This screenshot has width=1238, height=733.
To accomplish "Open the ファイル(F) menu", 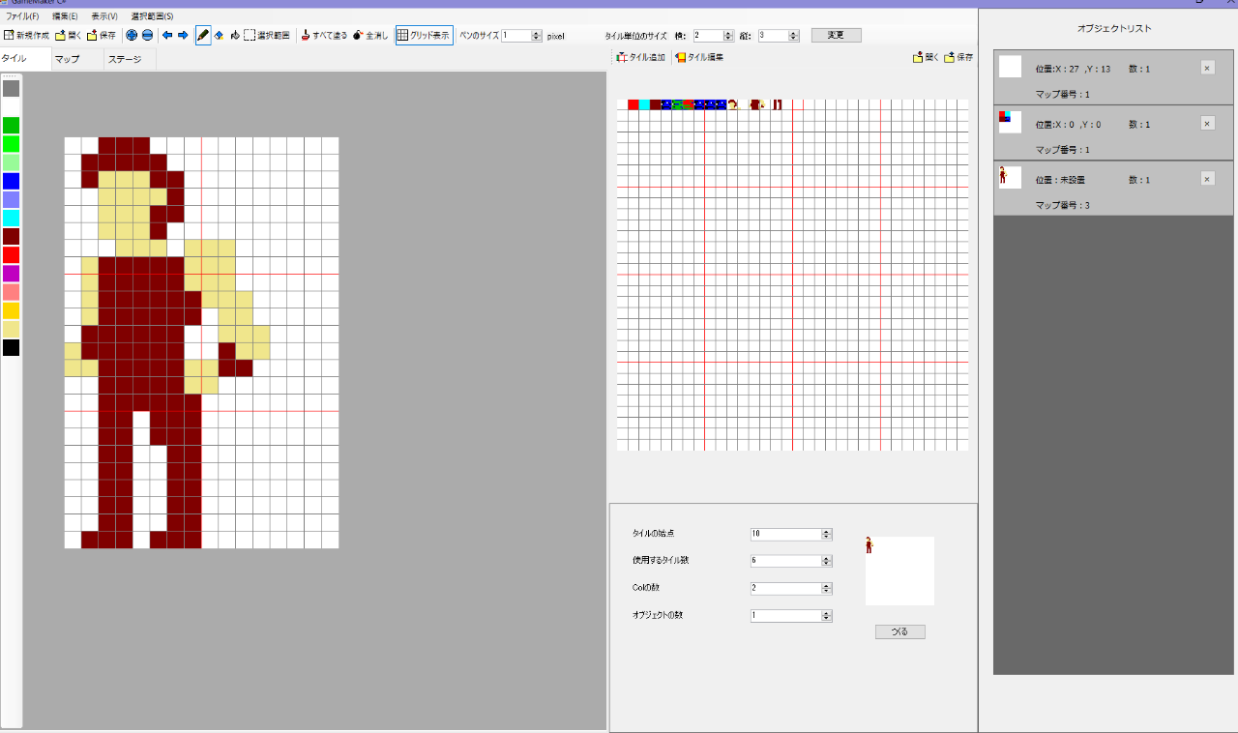I will tap(22, 16).
